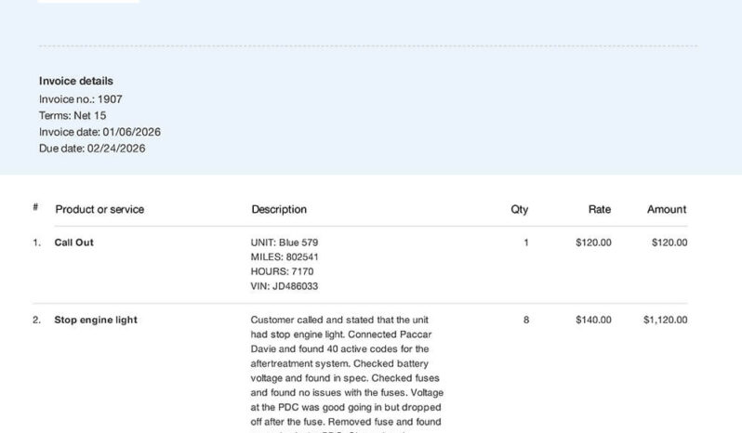Viewport: 742px width, 433px height.
Task: Select the "Call Out" line item
Action: pyautogui.click(x=74, y=243)
